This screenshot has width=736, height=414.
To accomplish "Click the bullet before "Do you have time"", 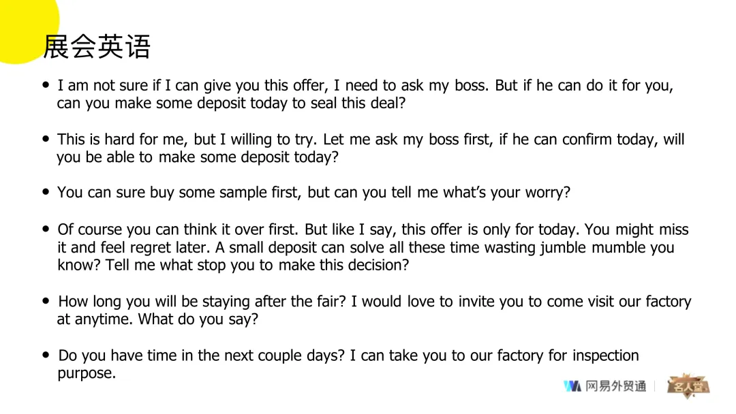I will (46, 355).
